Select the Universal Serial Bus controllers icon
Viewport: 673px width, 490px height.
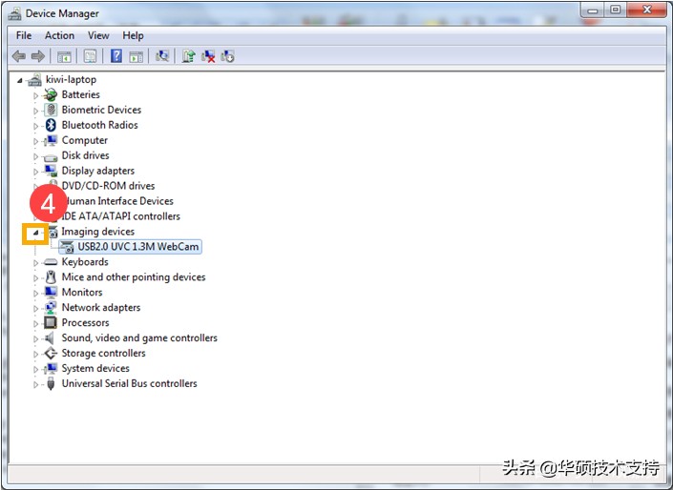51,383
